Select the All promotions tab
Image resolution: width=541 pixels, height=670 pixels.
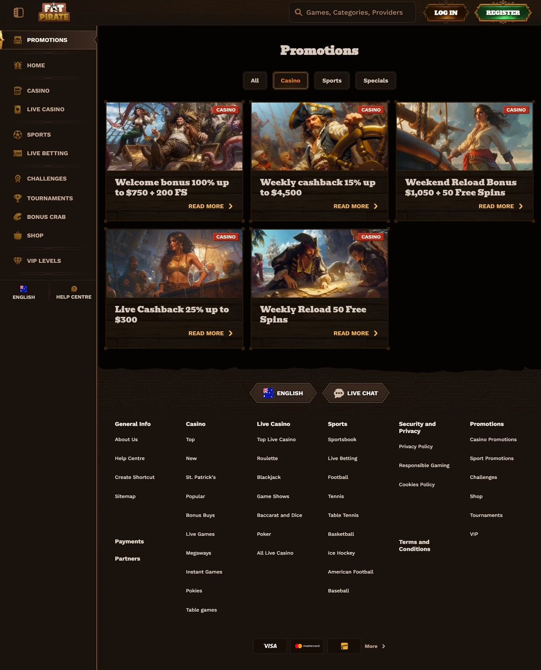coord(255,81)
